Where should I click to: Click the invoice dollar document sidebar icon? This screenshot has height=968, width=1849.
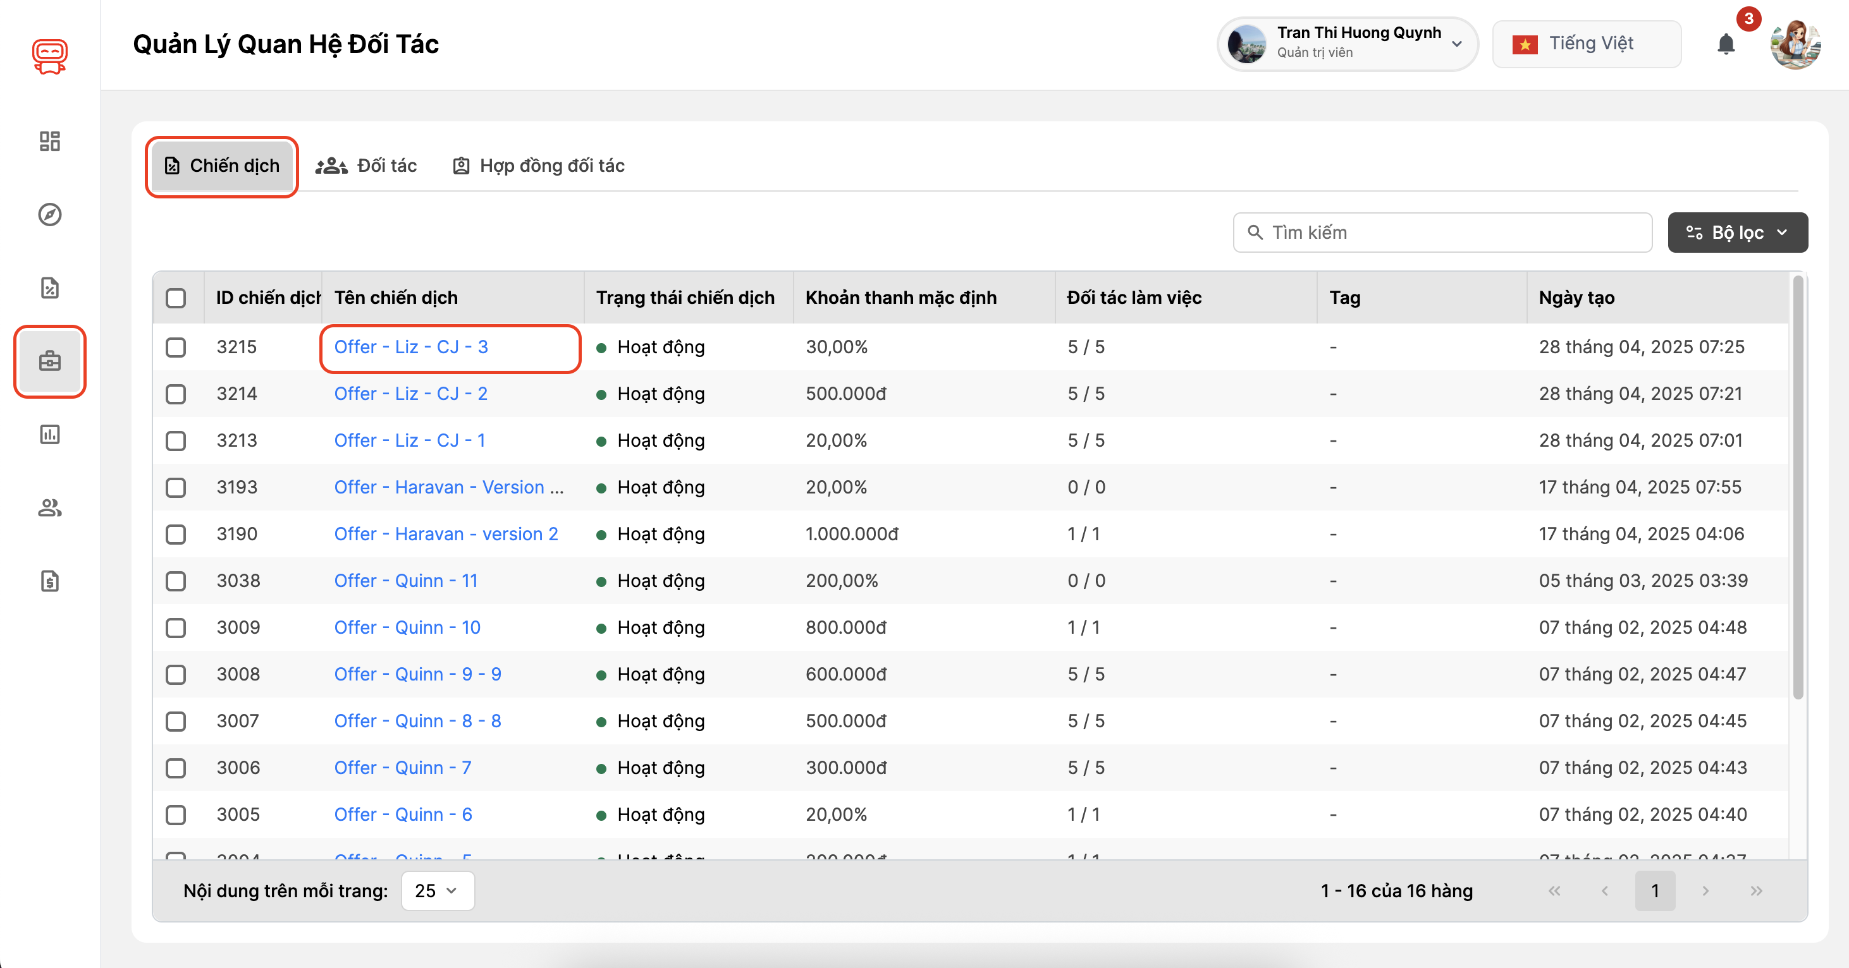coord(49,581)
